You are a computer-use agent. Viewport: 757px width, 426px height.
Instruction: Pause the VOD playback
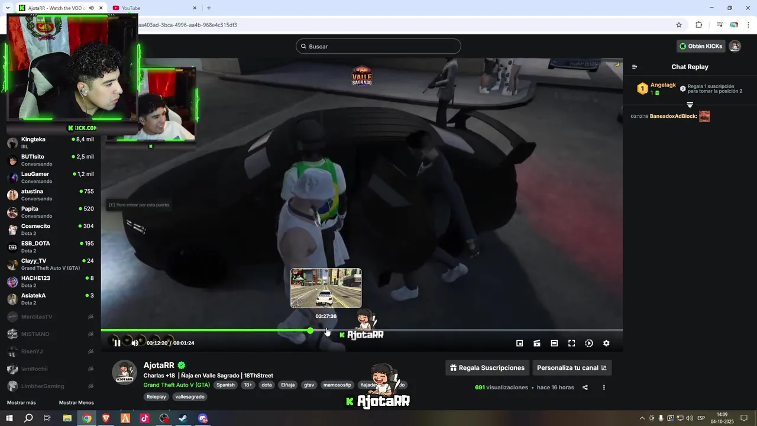[x=117, y=343]
